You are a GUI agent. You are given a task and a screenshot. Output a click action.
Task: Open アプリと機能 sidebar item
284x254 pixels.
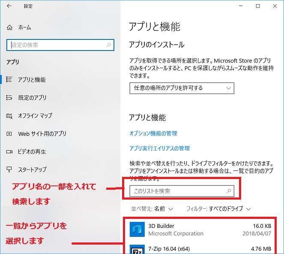[x=60, y=80]
